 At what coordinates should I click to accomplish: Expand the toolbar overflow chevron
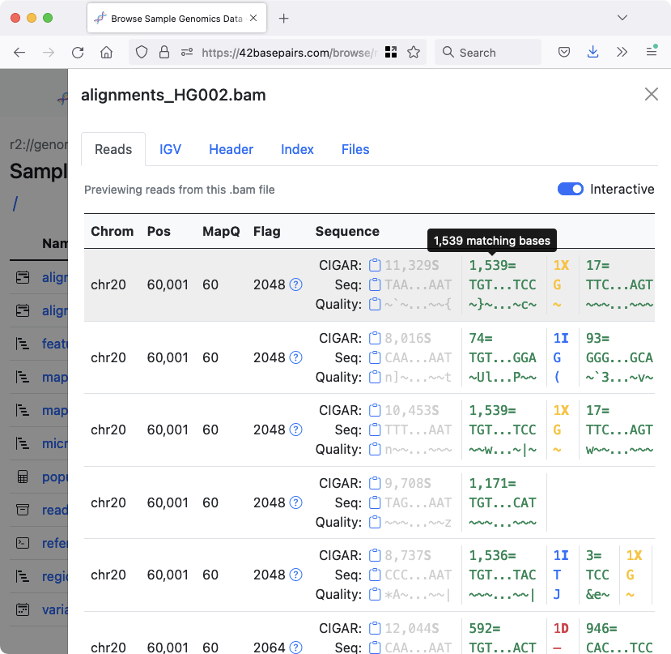(622, 52)
